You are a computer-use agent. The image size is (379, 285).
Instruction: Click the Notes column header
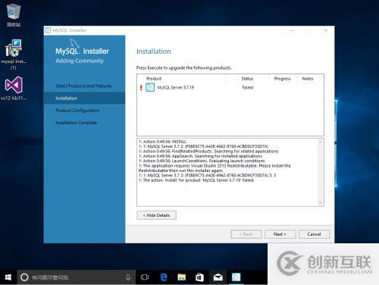[308, 79]
